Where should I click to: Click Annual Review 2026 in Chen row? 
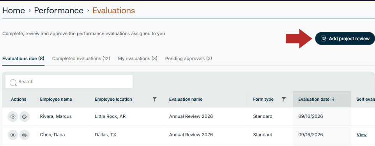pyautogui.click(x=191, y=135)
